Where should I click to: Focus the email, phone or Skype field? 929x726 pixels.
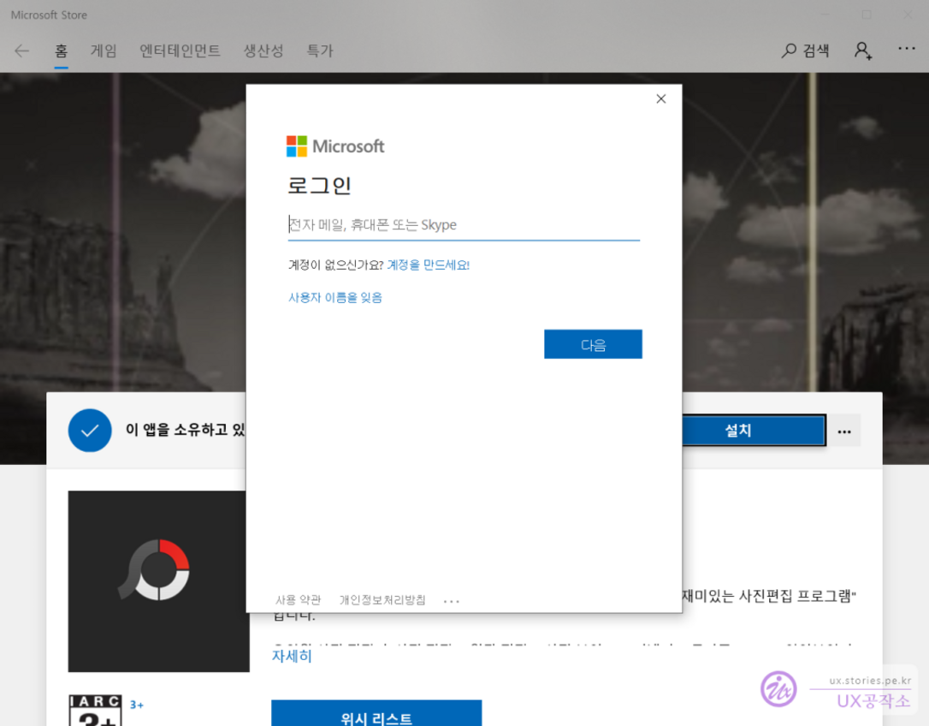pyautogui.click(x=463, y=225)
